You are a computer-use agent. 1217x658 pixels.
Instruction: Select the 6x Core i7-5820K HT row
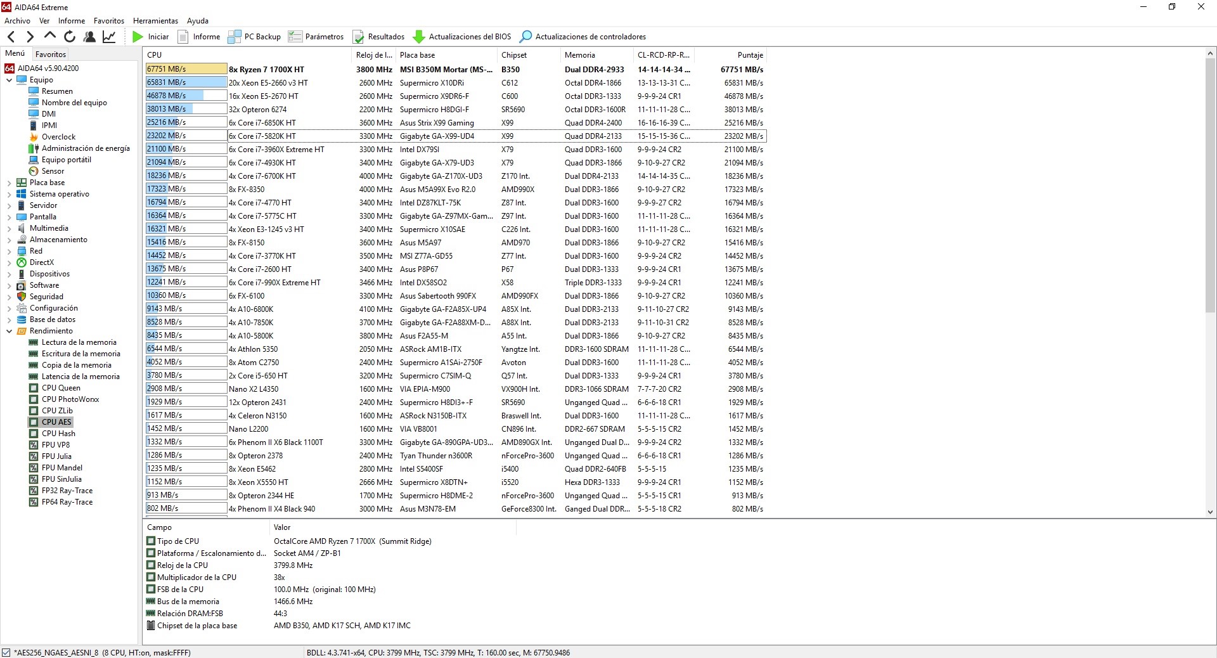(455, 136)
